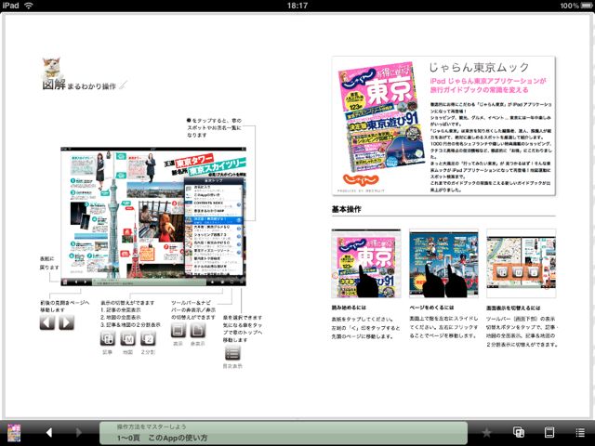
Task: Tap the highlighted blue row in contents popup
Action: point(213,220)
